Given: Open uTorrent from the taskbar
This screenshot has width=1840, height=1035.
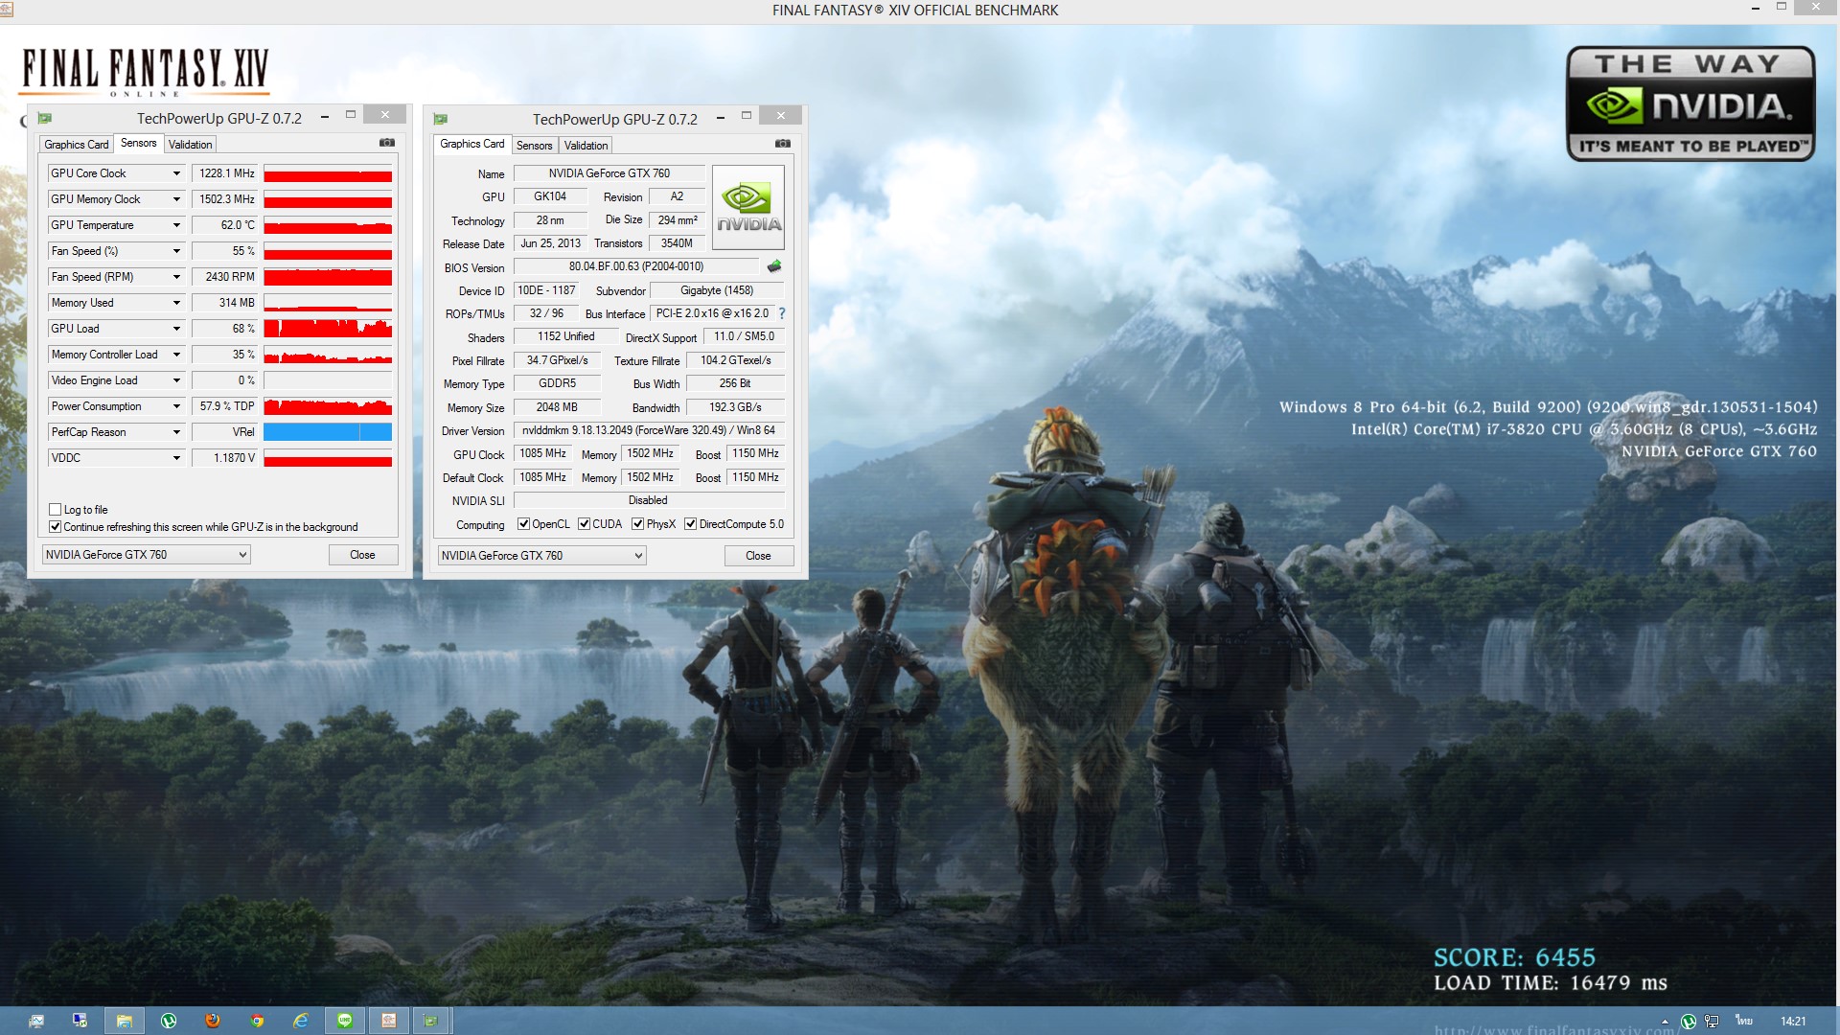Looking at the screenshot, I should [x=169, y=1021].
